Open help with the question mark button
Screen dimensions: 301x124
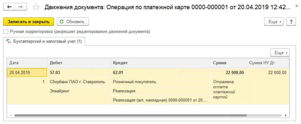coord(291,22)
